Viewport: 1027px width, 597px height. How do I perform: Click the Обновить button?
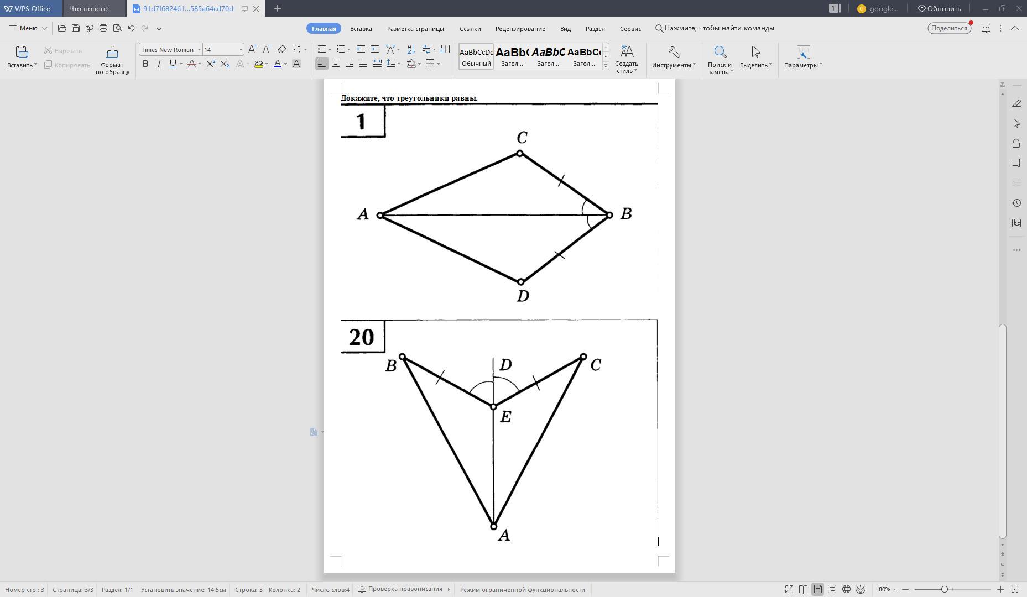(940, 8)
